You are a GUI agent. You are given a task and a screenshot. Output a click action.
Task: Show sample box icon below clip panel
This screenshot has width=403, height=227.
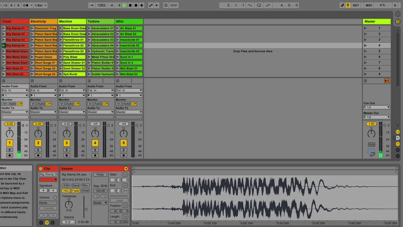coord(47,222)
